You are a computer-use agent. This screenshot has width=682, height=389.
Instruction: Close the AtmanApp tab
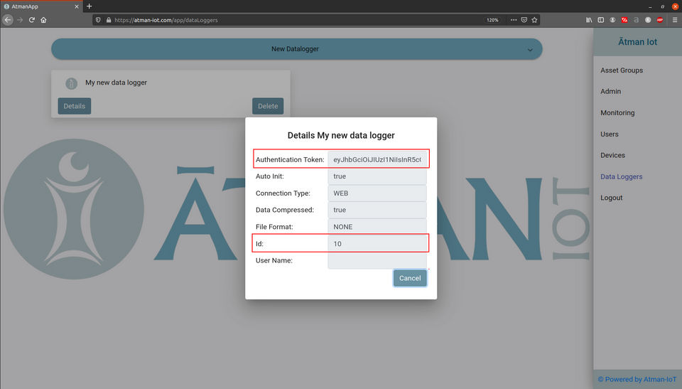[x=77, y=6]
